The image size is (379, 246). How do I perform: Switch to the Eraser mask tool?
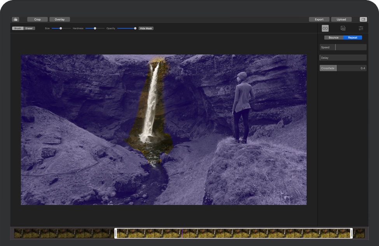click(29, 28)
